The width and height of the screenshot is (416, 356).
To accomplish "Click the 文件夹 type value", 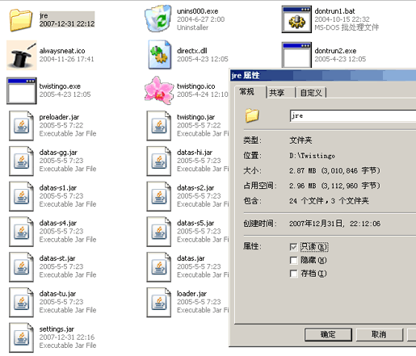I will (x=300, y=140).
